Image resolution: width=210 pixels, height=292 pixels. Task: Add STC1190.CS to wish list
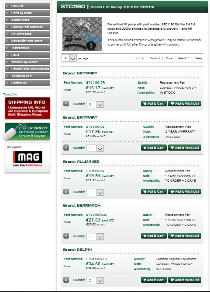click(185, 148)
